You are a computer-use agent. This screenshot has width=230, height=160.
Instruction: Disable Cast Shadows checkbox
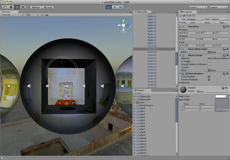209,76
